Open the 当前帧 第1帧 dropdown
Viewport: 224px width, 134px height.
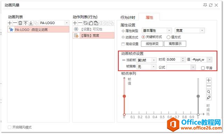coord(154,60)
